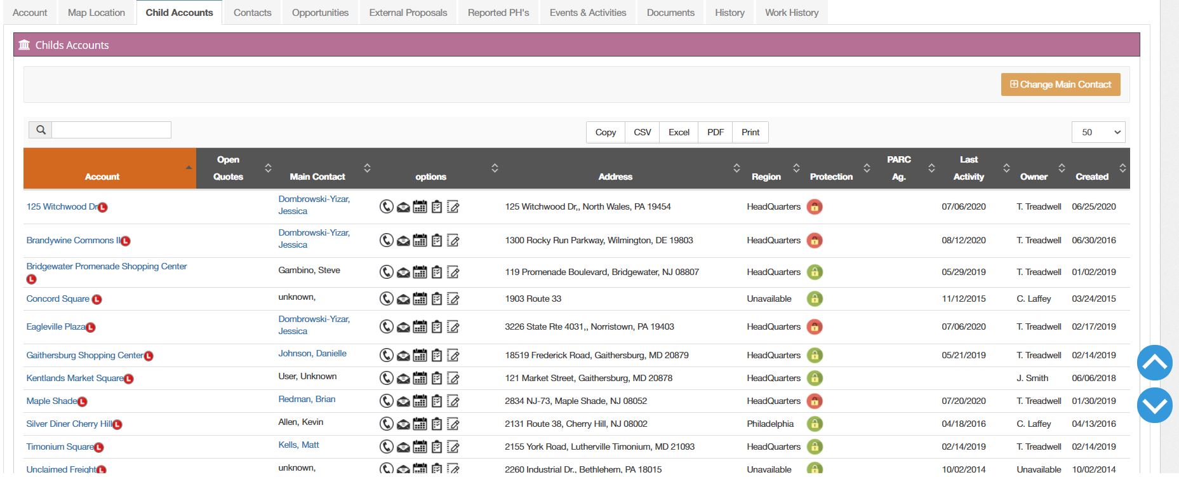Click note edit icon for Eagleville Plaza row
The height and width of the screenshot is (477, 1179).
click(x=453, y=326)
